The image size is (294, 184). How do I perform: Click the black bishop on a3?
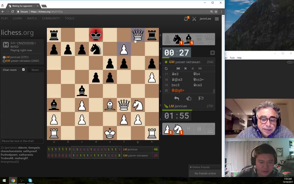(54, 105)
